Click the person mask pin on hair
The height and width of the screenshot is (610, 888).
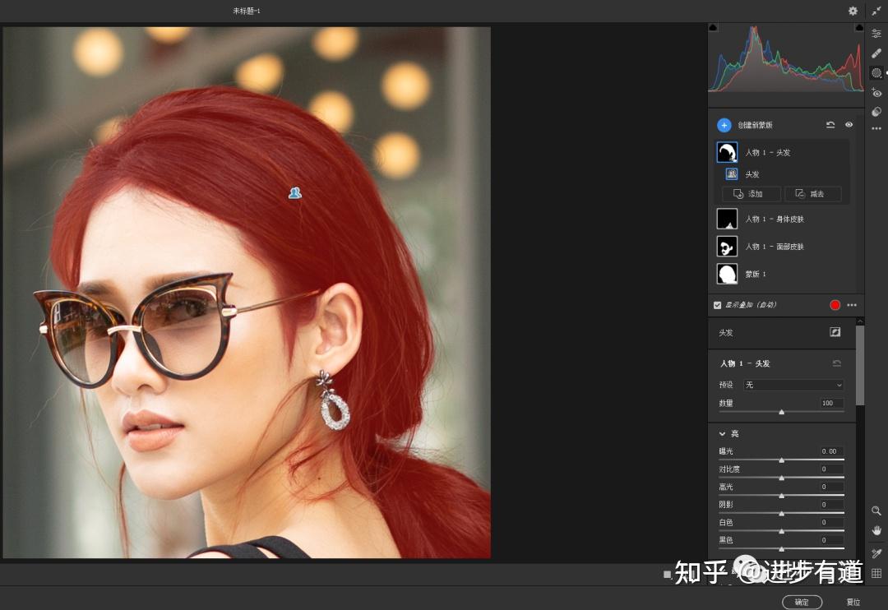click(295, 192)
